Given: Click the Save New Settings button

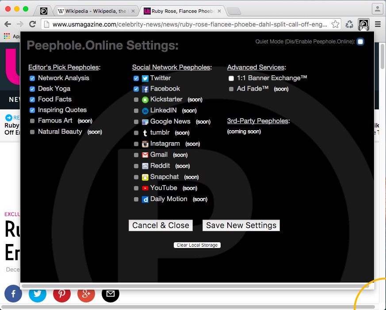Looking at the screenshot, I should (x=241, y=225).
